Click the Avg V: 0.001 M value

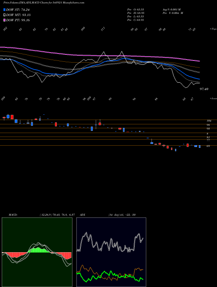coord(171,10)
